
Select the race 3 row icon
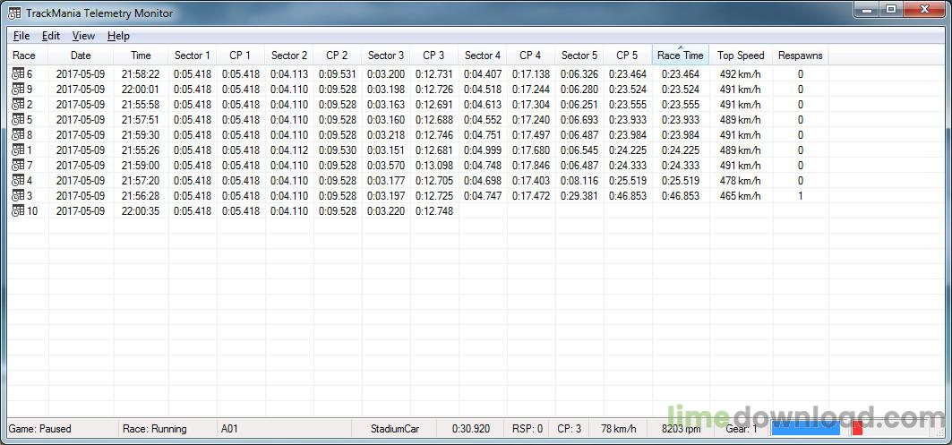pyautogui.click(x=18, y=195)
